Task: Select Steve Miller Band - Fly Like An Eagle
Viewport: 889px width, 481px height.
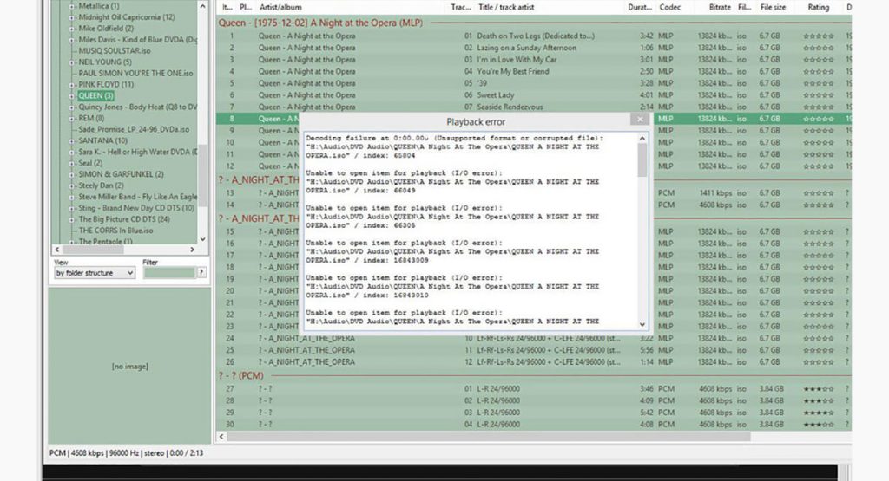Action: pos(138,197)
